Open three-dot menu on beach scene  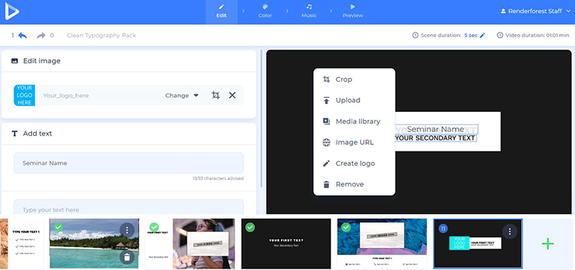click(x=127, y=230)
